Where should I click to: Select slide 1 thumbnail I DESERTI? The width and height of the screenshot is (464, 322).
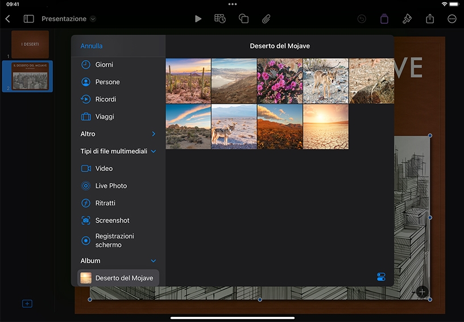(30, 44)
